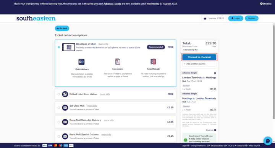
Task: Click the Total '£29.20' amount
Action: (210, 43)
